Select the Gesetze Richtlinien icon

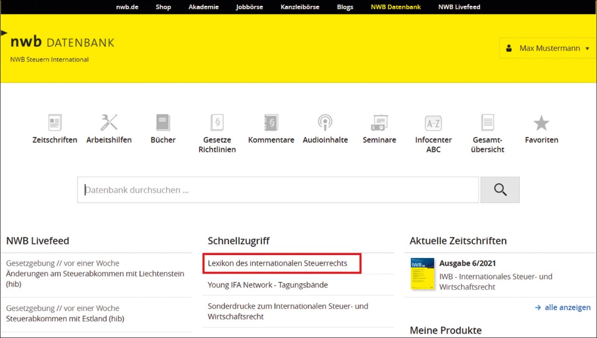pos(217,122)
